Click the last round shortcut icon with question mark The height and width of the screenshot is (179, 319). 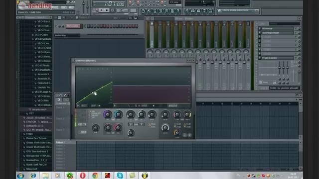point(178,10)
